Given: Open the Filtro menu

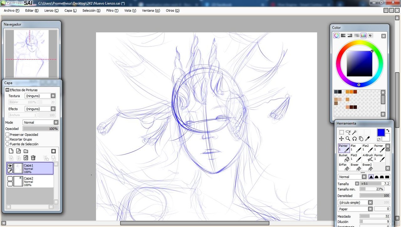Looking at the screenshot, I should [112, 10].
